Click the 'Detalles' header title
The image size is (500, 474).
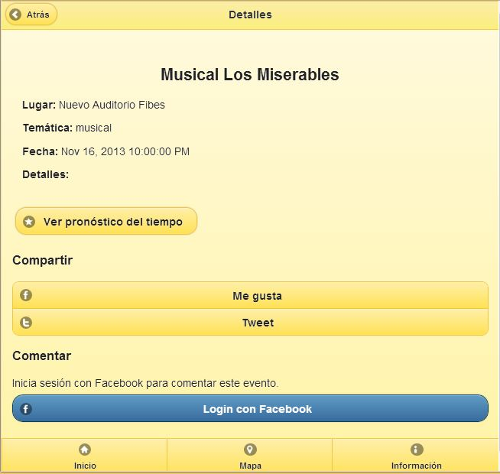point(250,15)
